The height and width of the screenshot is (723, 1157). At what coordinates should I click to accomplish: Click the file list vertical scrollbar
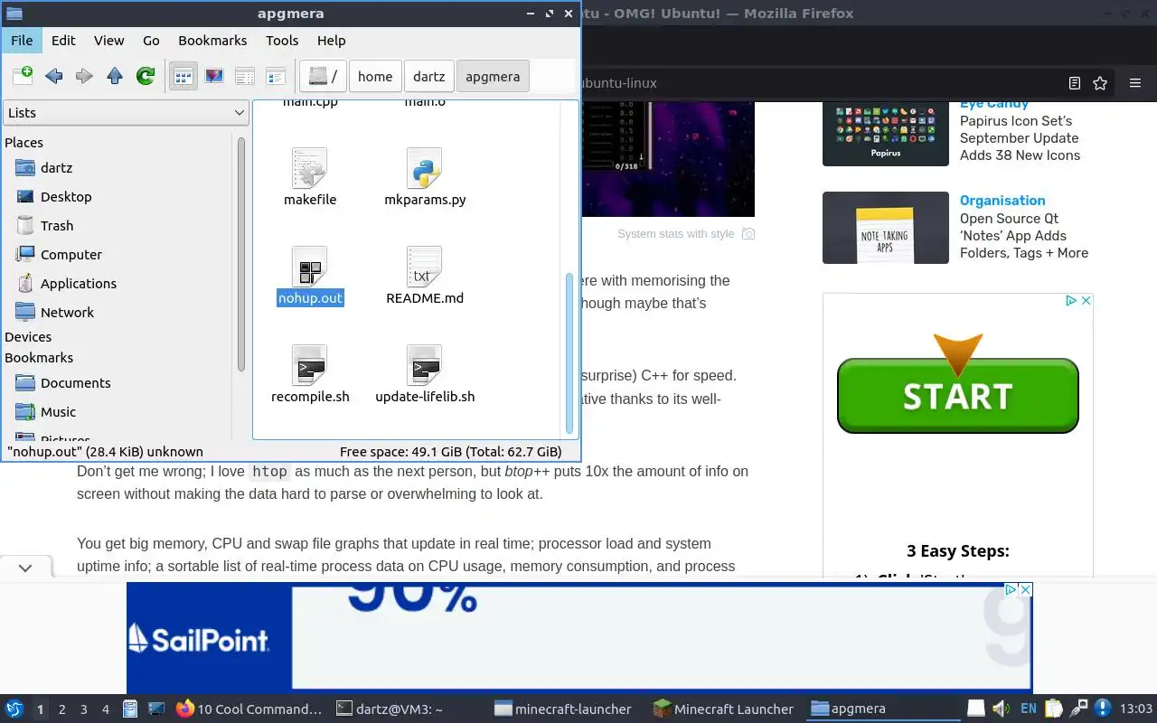(569, 352)
